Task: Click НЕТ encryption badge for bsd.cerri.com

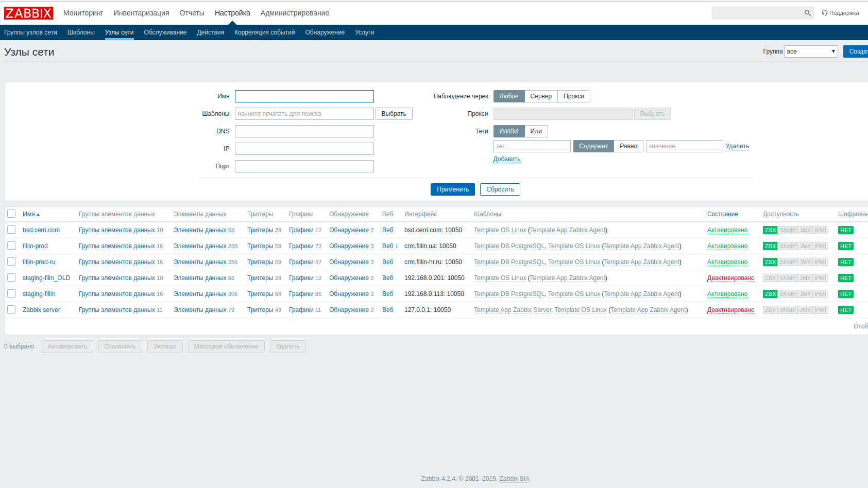Action: coord(846,230)
